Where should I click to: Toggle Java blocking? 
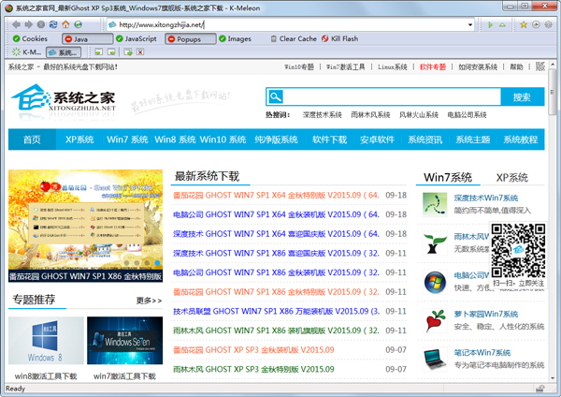pyautogui.click(x=87, y=38)
